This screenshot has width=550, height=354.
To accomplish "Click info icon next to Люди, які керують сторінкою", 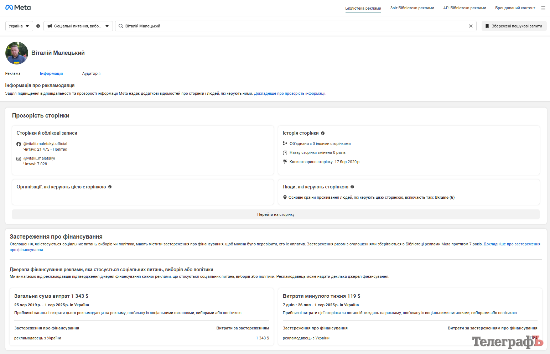I will (352, 187).
